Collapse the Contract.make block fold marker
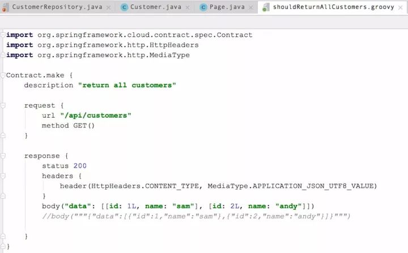The image size is (408, 253). tap(3, 75)
